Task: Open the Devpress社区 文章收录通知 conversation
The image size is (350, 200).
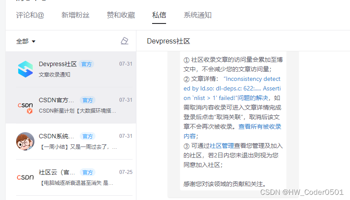Action: [71, 69]
